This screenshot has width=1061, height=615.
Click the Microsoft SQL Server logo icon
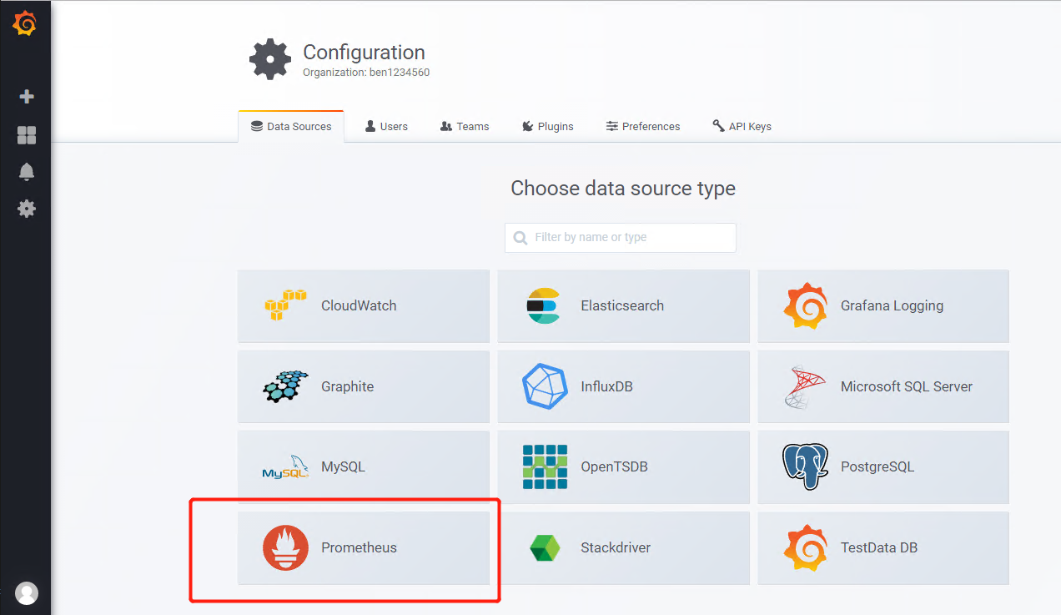pos(805,386)
